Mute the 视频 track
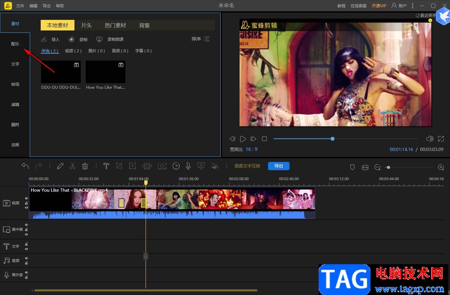Image resolution: width=450 pixels, height=295 pixels. tap(26, 199)
